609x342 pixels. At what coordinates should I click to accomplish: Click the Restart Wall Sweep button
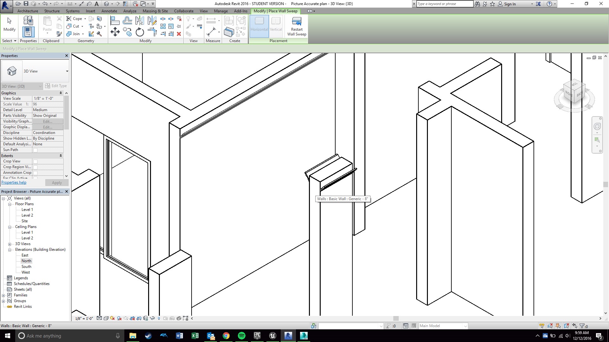(297, 26)
